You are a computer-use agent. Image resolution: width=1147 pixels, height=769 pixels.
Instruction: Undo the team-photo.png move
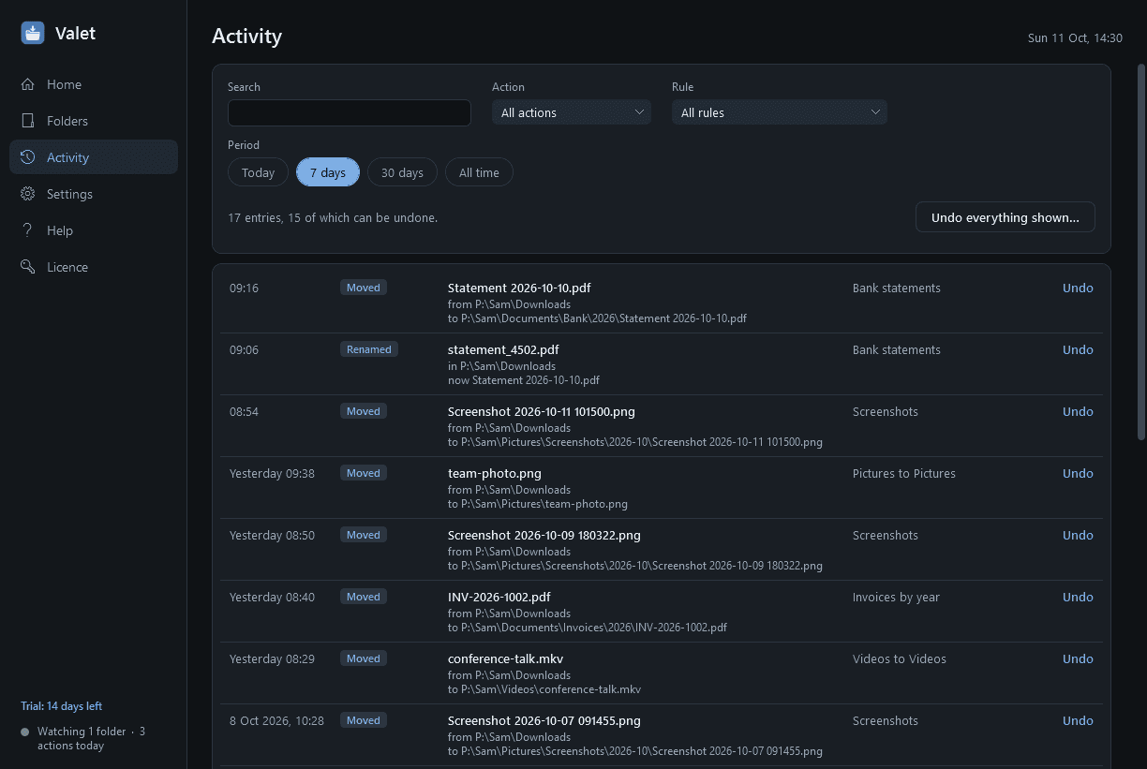pyautogui.click(x=1078, y=473)
